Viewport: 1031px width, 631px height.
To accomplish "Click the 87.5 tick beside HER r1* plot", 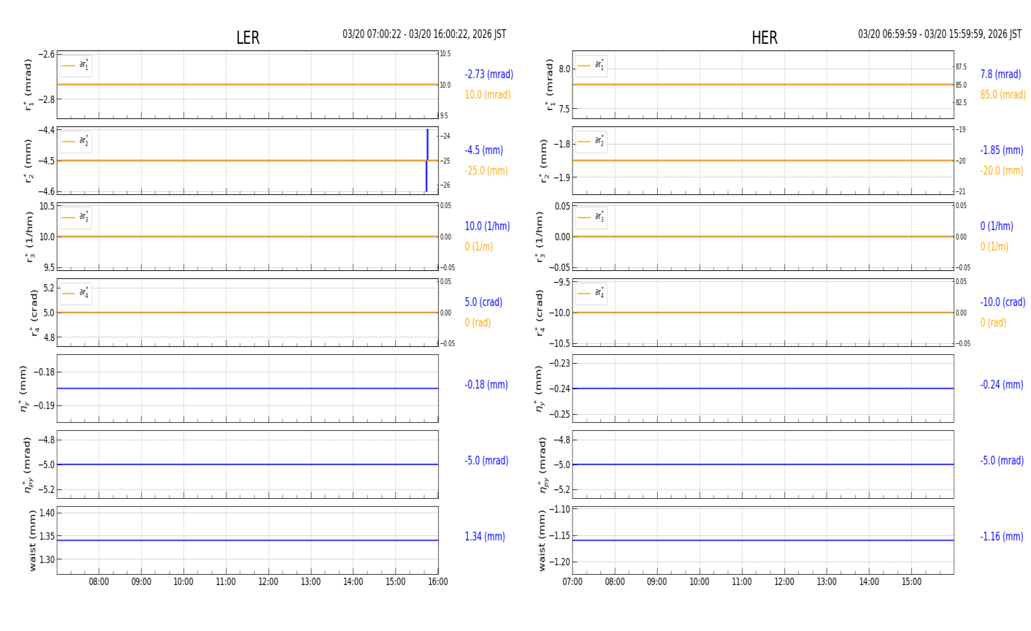I will point(961,67).
